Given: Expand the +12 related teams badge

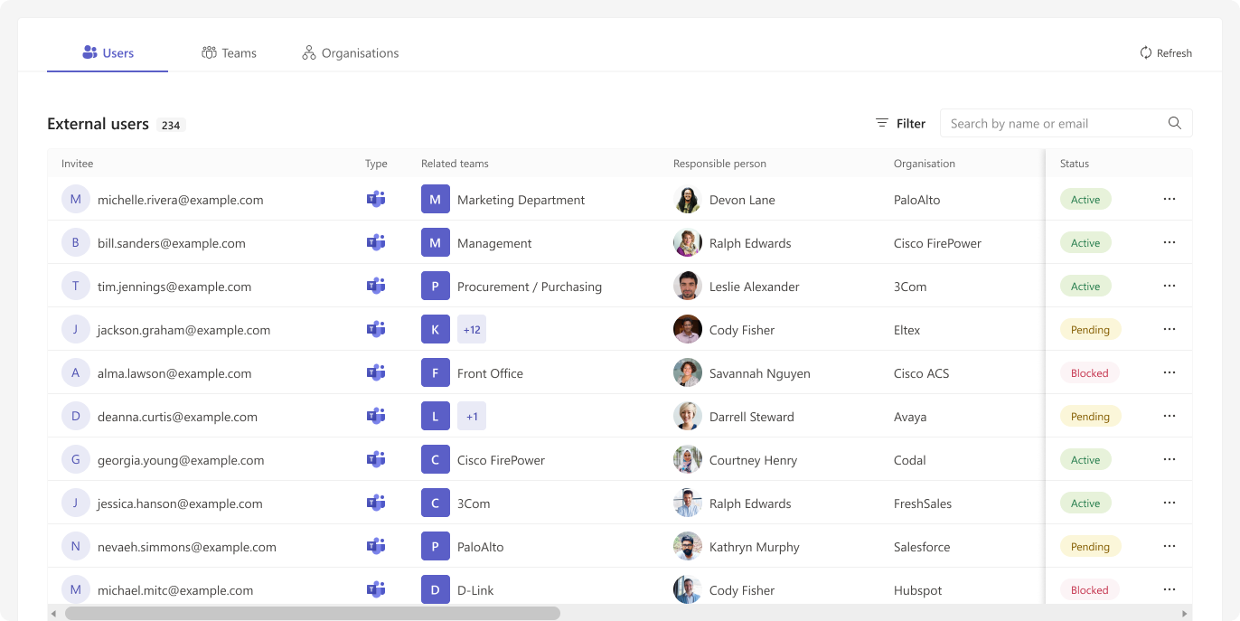Looking at the screenshot, I should coord(472,330).
